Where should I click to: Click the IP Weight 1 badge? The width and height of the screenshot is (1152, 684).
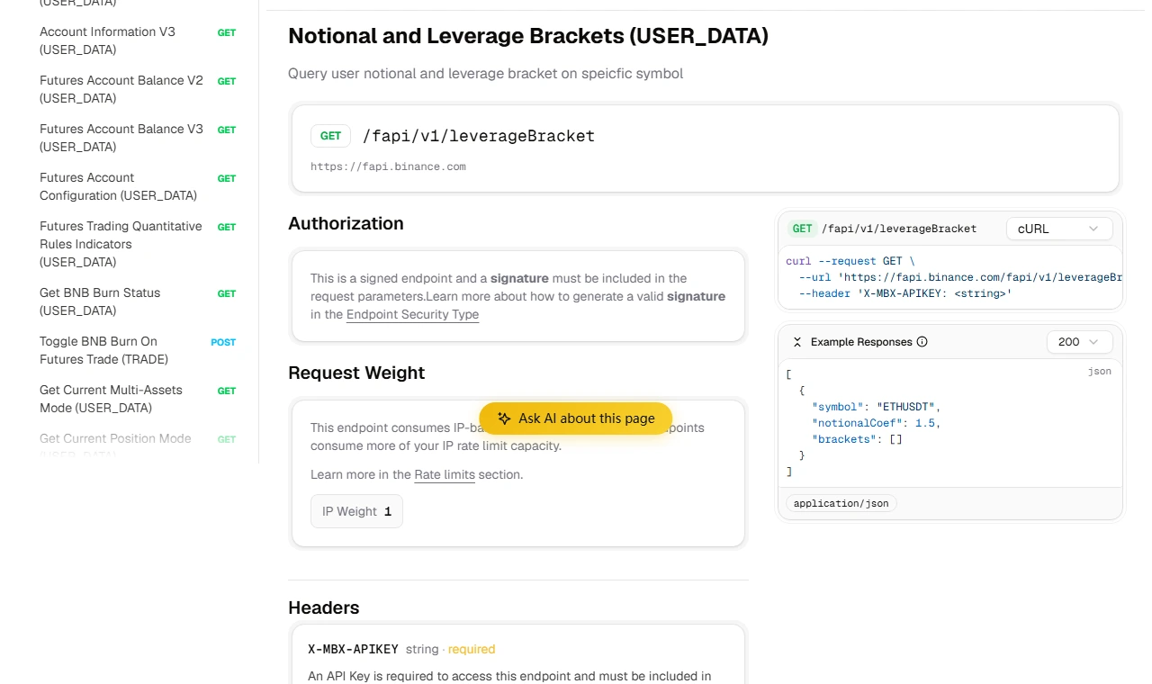(x=356, y=511)
